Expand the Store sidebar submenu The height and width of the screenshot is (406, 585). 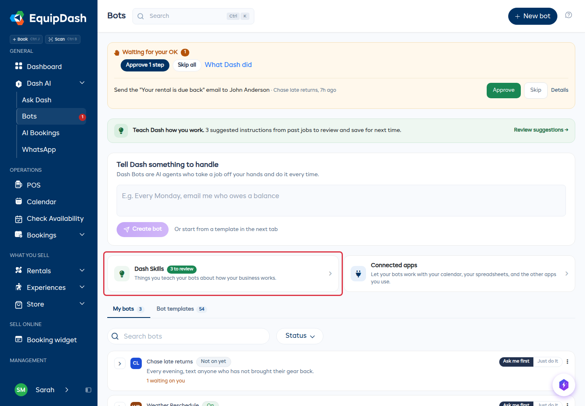(x=82, y=304)
